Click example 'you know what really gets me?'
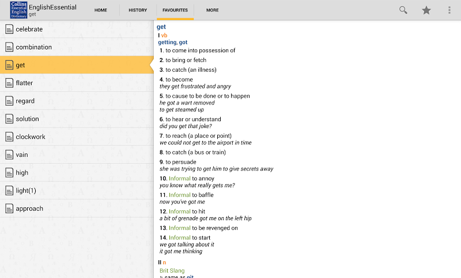This screenshot has width=461, height=278. tap(197, 186)
